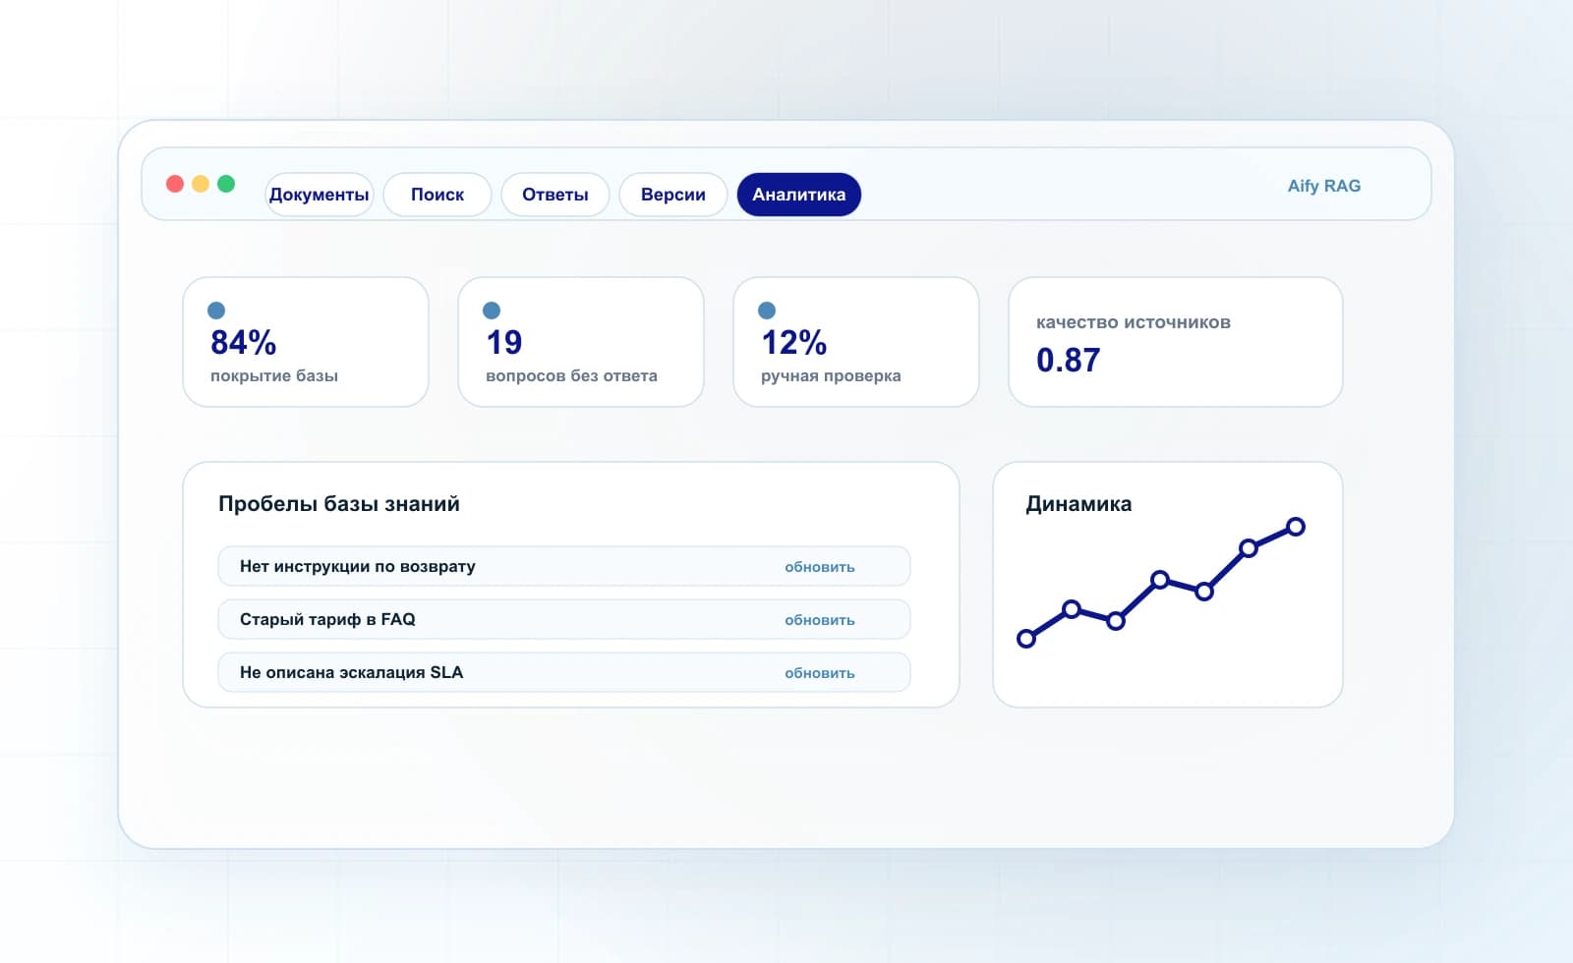This screenshot has width=1573, height=963.
Task: Click the blue dot above 12%
Action: point(767,311)
